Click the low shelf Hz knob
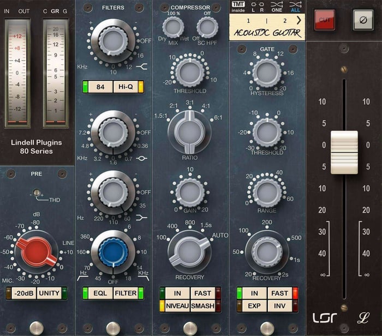Viewport: 382px width, 336px height. pos(113,193)
